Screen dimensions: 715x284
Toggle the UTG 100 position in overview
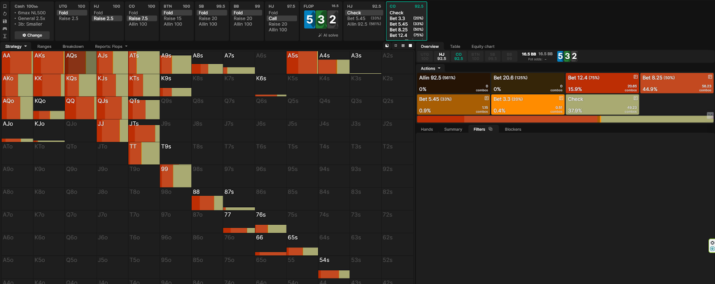pyautogui.click(x=425, y=57)
